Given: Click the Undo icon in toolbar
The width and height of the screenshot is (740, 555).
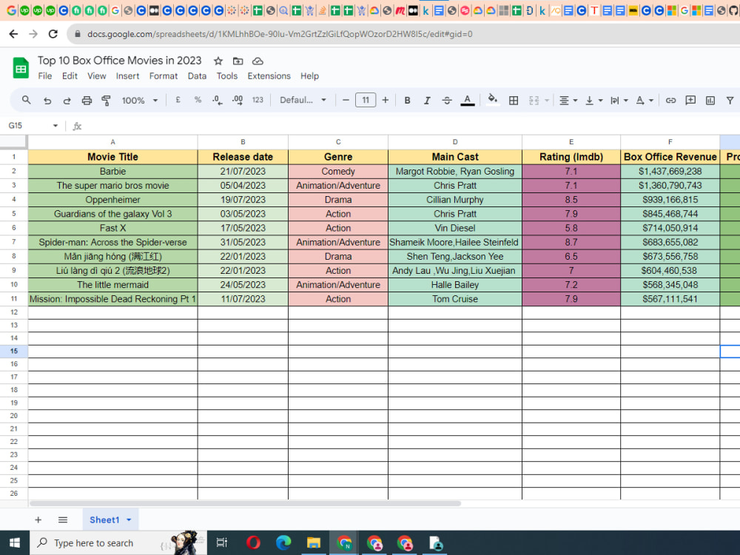Looking at the screenshot, I should point(47,101).
